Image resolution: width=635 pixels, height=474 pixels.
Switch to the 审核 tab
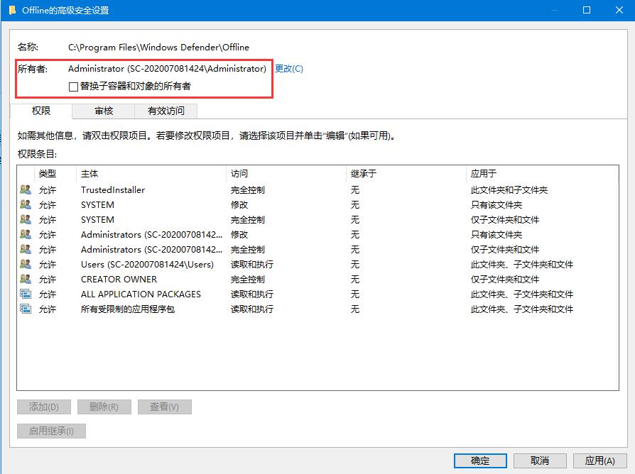(x=104, y=111)
